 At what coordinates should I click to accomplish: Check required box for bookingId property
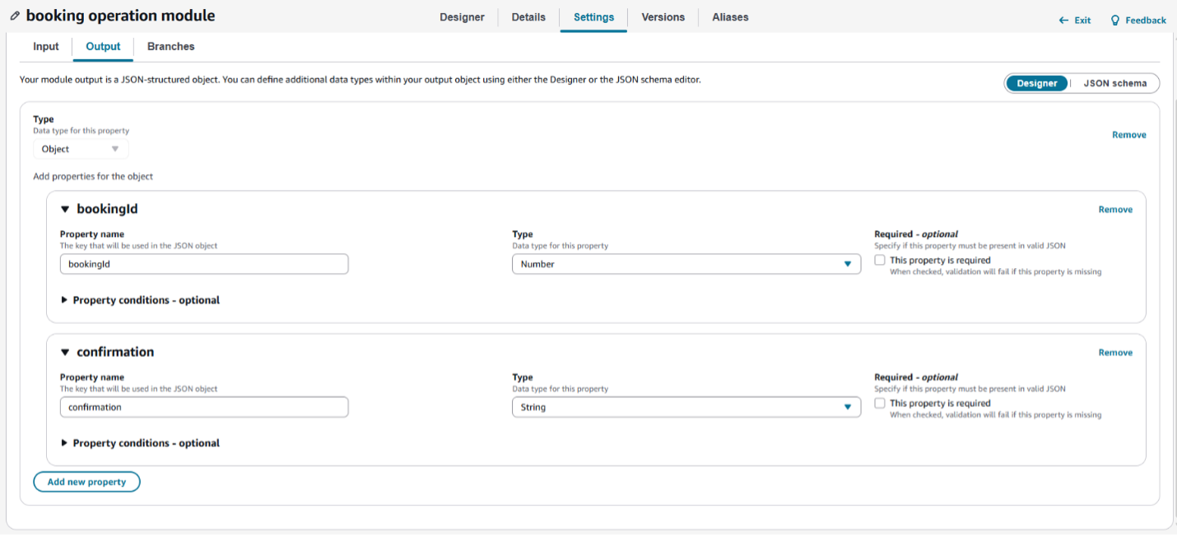[x=880, y=261]
